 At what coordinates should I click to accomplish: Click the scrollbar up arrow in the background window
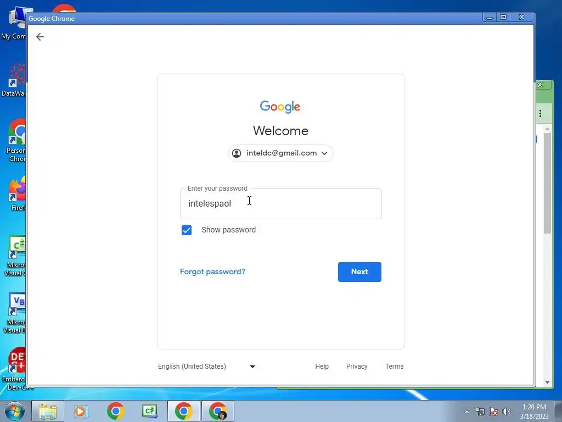click(x=547, y=129)
